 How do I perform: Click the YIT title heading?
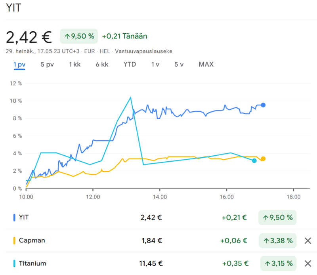tap(13, 8)
